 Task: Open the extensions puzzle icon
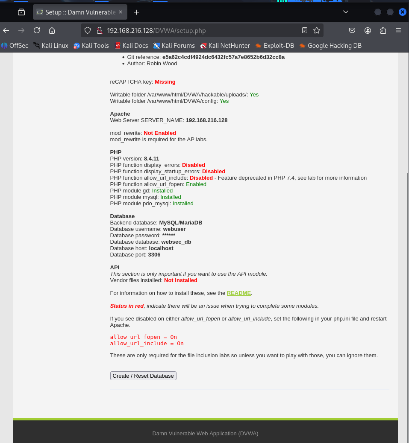(383, 30)
